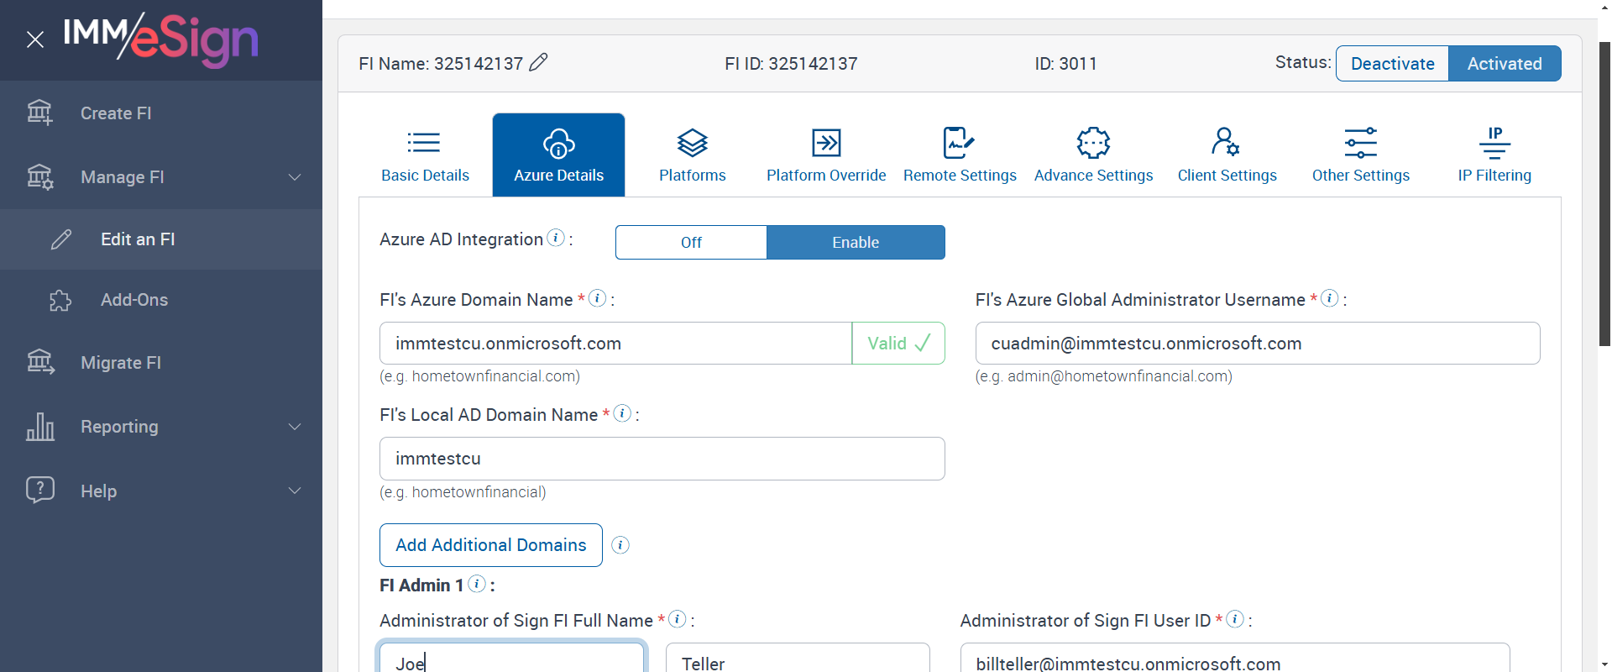This screenshot has height=672, width=1612.
Task: Click the admin@hometownfinancial.com example text
Action: 1104,376
